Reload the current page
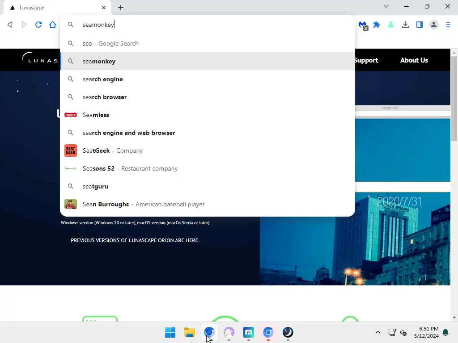This screenshot has height=343, width=458. pos(38,25)
